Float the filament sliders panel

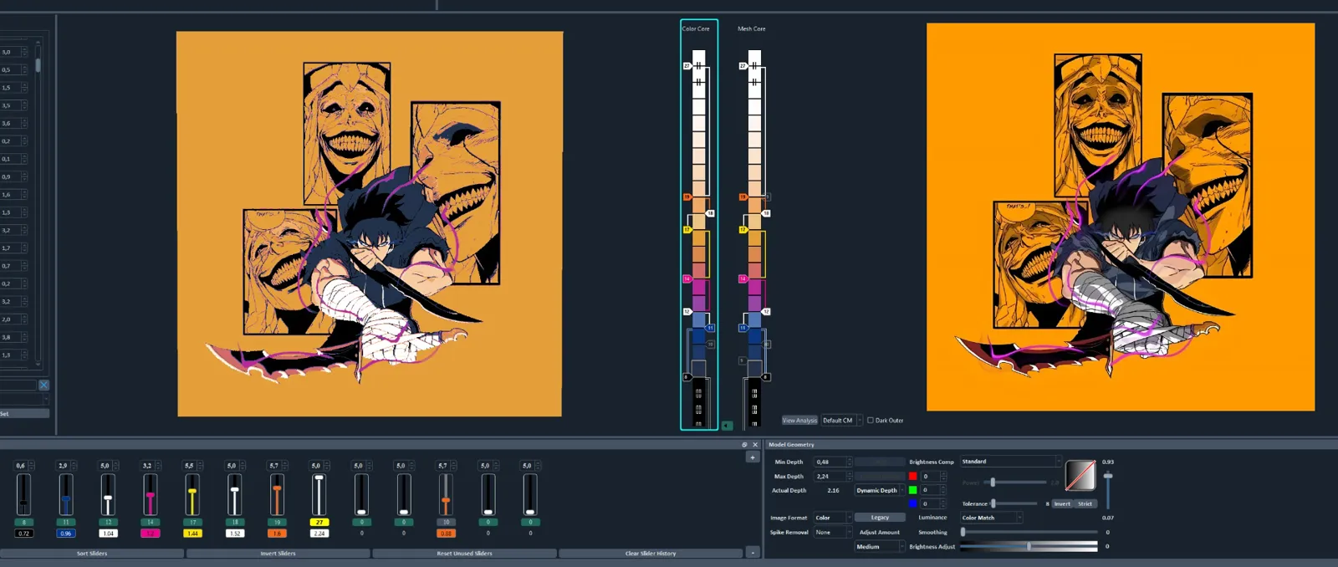click(x=744, y=445)
